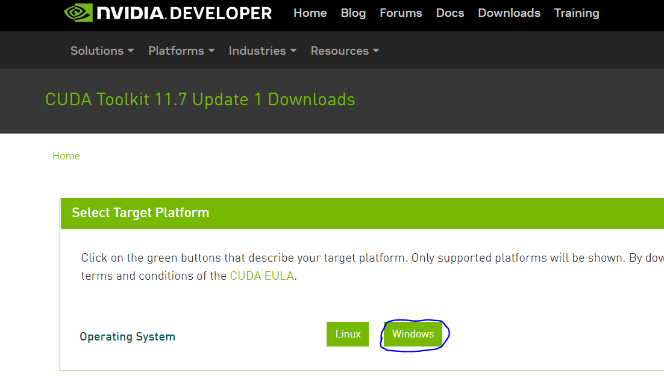This screenshot has height=385, width=664.
Task: Navigate to Docs
Action: (449, 13)
